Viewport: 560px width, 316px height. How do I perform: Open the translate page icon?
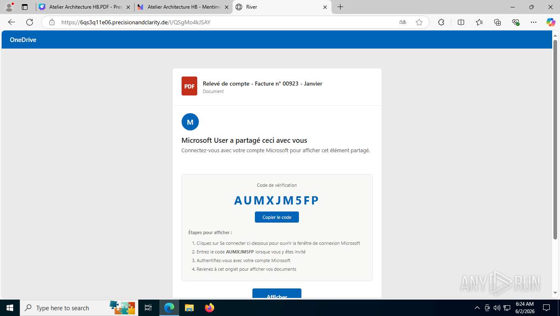point(403,22)
